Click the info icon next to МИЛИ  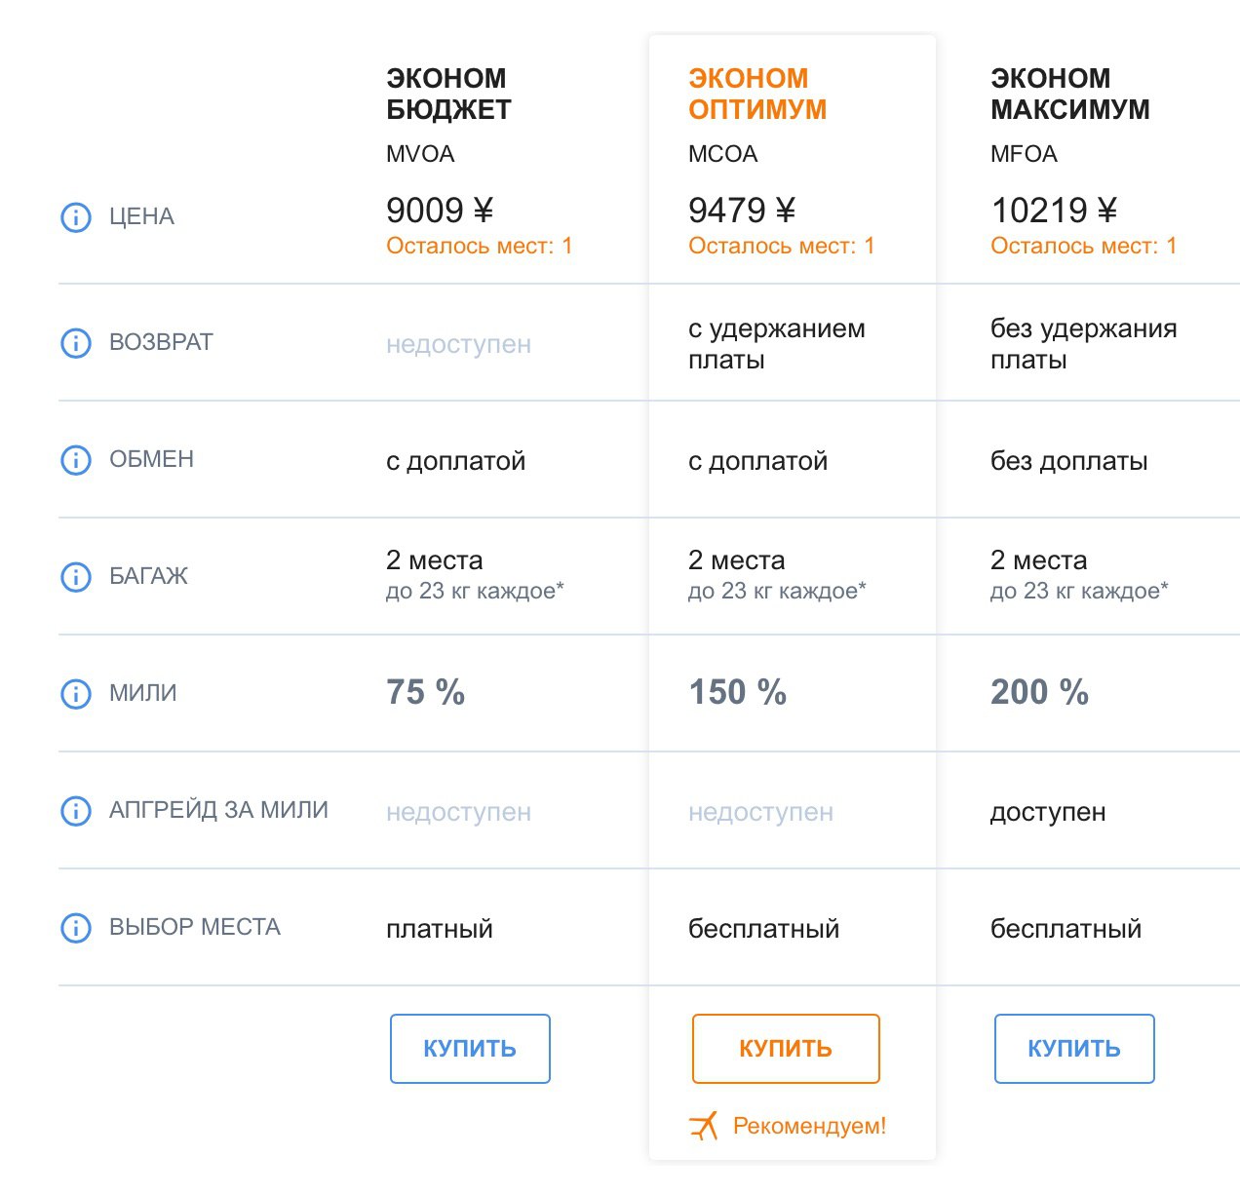(76, 693)
